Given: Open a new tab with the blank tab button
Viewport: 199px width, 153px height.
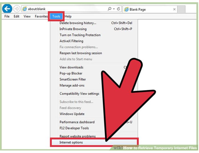Looking at the screenshot, I should [181, 9].
